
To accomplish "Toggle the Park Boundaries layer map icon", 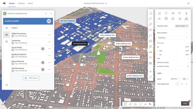I will click(43, 70).
